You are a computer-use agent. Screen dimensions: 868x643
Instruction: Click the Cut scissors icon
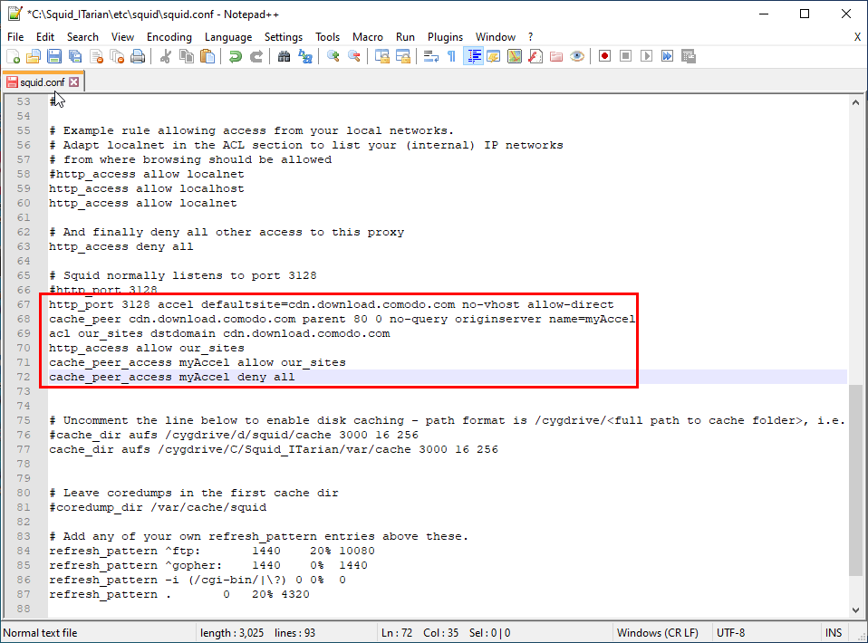(x=165, y=56)
